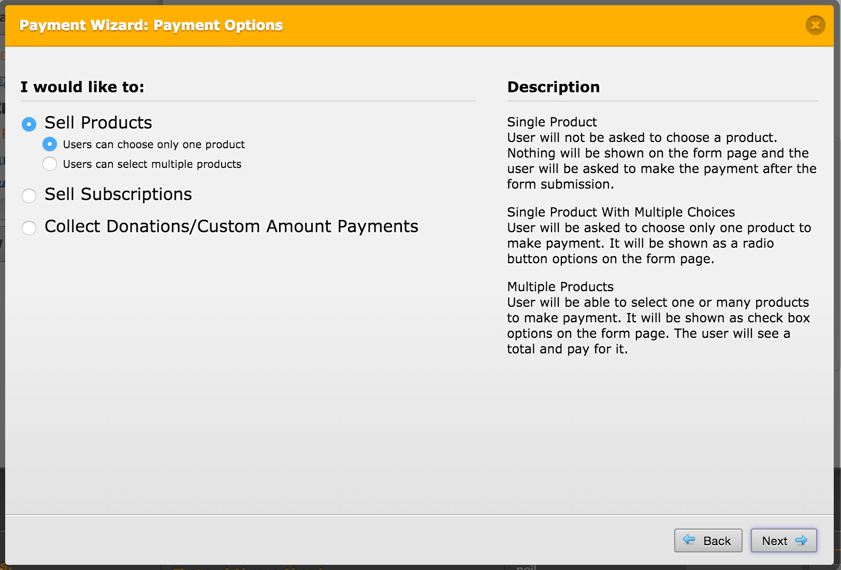Select the Sell Subscriptions option
841x570 pixels.
29,196
